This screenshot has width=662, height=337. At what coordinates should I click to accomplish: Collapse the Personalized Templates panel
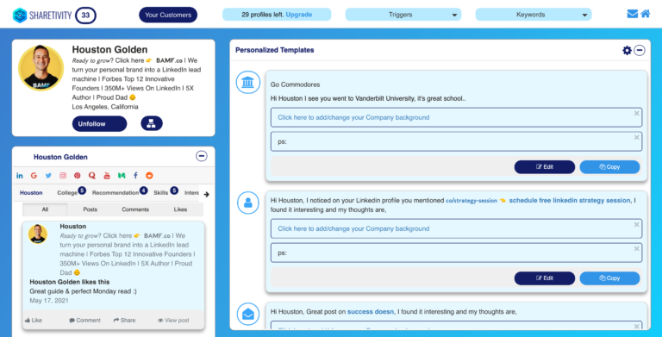click(x=640, y=50)
